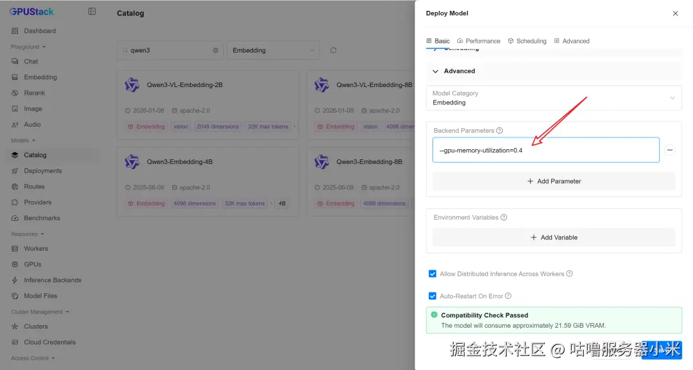Click the Image sidebar icon

click(15, 108)
